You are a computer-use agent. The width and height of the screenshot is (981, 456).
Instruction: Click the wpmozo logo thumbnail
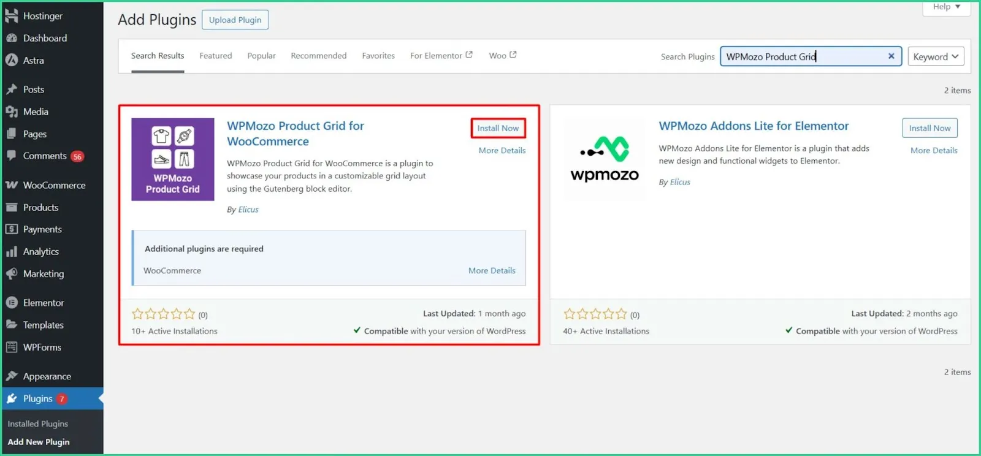pyautogui.click(x=605, y=159)
